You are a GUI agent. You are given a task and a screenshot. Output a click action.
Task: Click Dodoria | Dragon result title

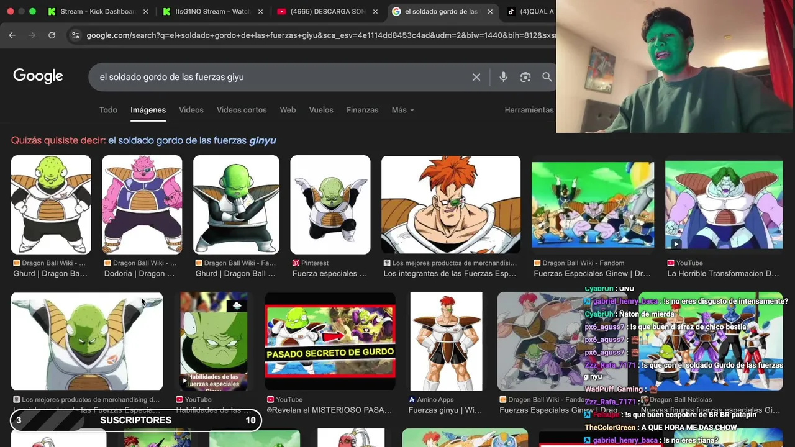139,274
